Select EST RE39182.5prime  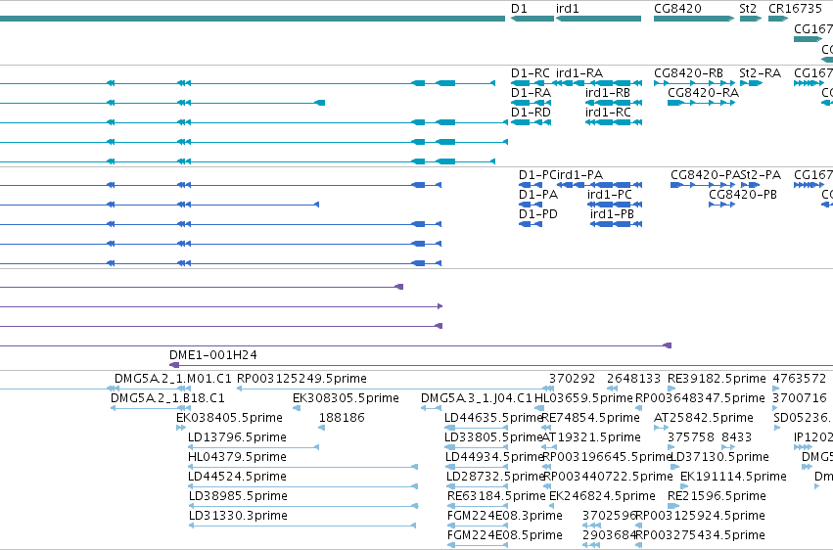point(671,390)
